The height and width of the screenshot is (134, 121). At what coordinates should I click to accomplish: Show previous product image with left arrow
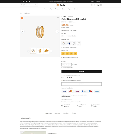(23, 31)
